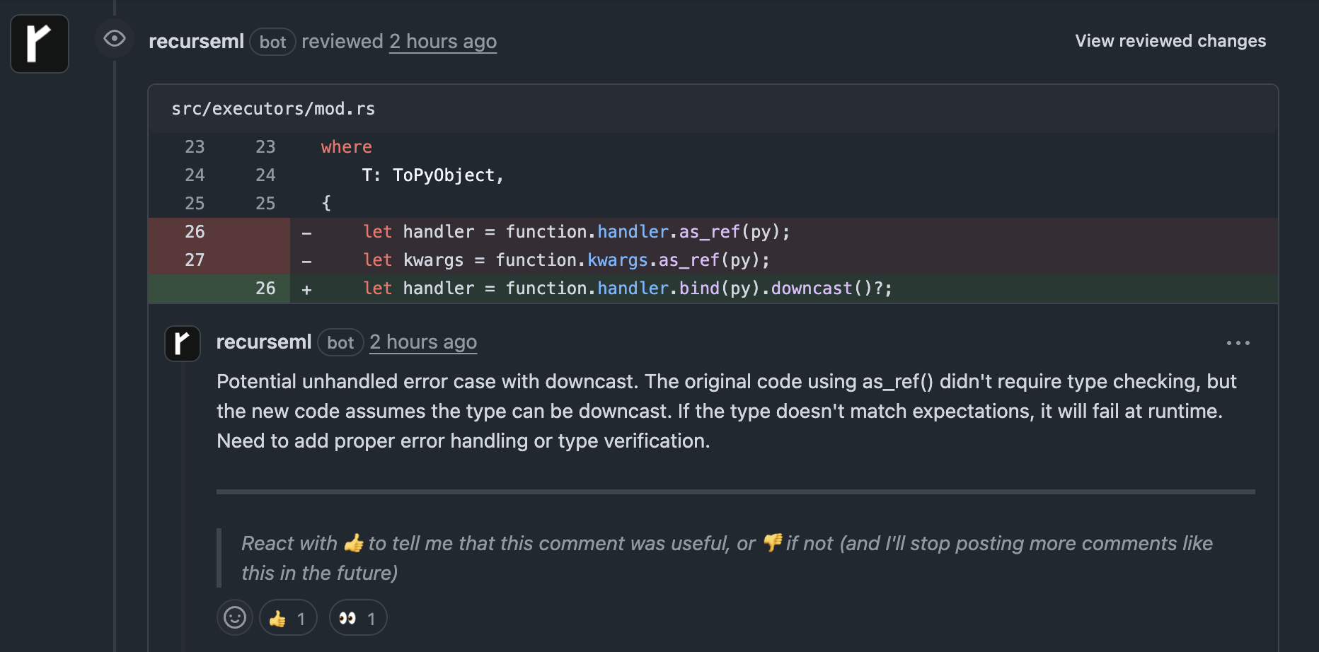Click the 2 hours ago review timestamp
This screenshot has width=1319, height=652.
(x=443, y=41)
